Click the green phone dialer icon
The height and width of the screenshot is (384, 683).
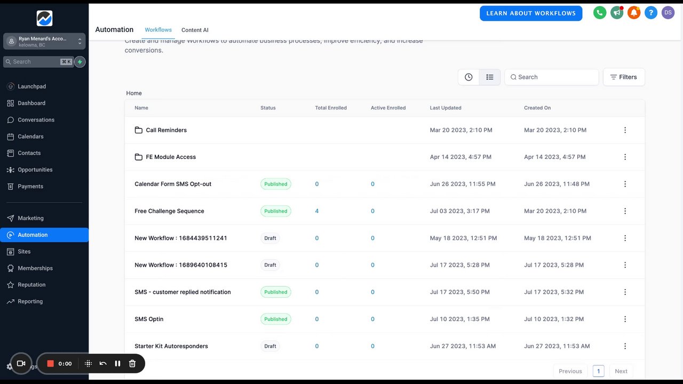(600, 13)
